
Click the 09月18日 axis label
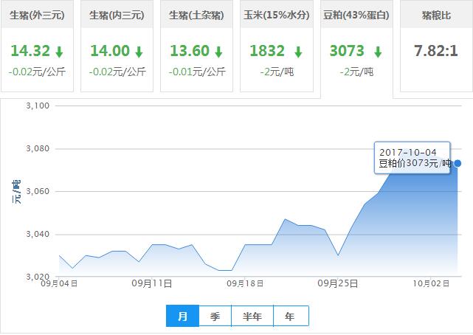(x=245, y=283)
